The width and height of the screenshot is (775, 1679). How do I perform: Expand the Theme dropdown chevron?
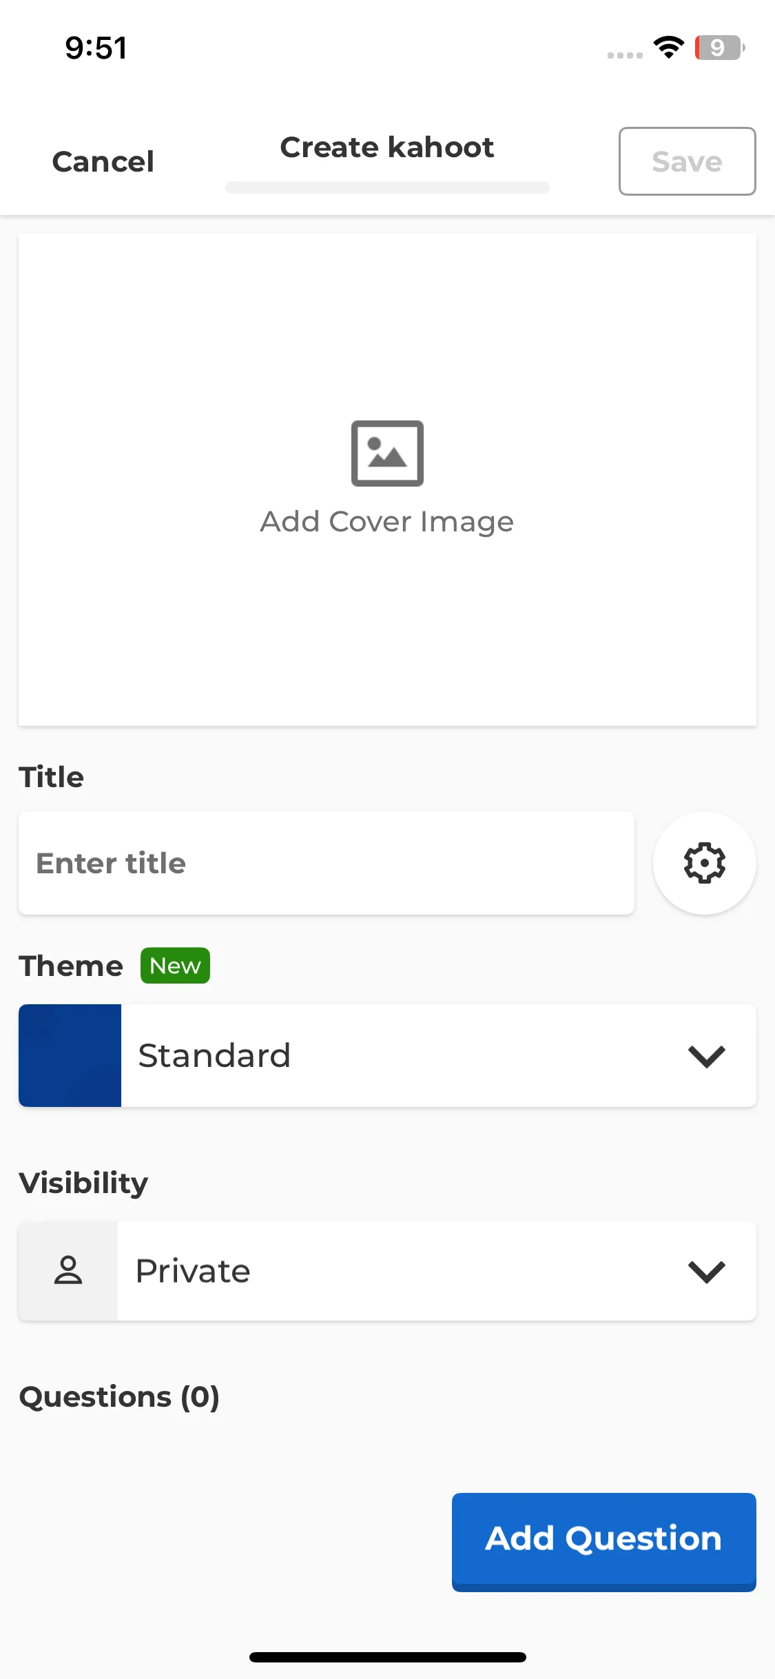(x=707, y=1056)
